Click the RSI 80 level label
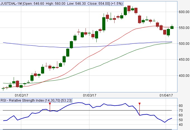 pos(181,106)
